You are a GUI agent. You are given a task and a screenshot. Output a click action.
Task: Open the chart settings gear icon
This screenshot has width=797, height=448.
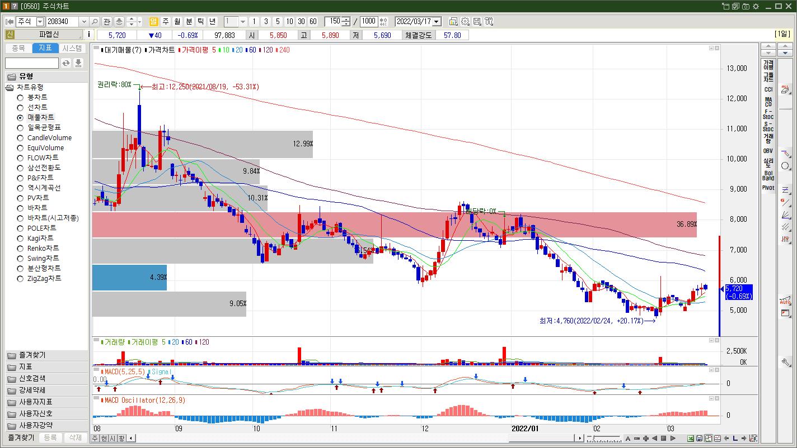[x=465, y=21]
